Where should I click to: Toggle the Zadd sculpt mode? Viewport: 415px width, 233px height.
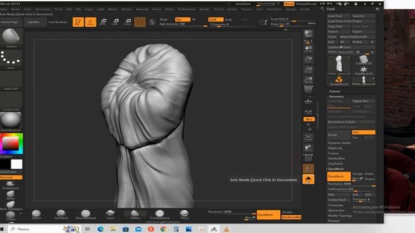pos(216,19)
